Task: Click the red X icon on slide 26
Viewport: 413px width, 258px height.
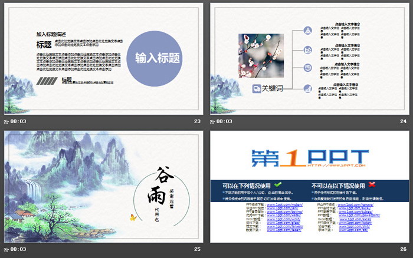Action: click(372, 184)
